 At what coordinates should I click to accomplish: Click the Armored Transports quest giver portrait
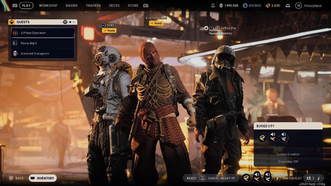[x=15, y=53]
